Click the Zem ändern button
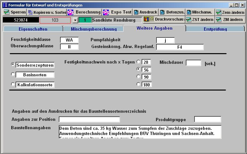Viewport: 247px width, 154px height. click(229, 12)
